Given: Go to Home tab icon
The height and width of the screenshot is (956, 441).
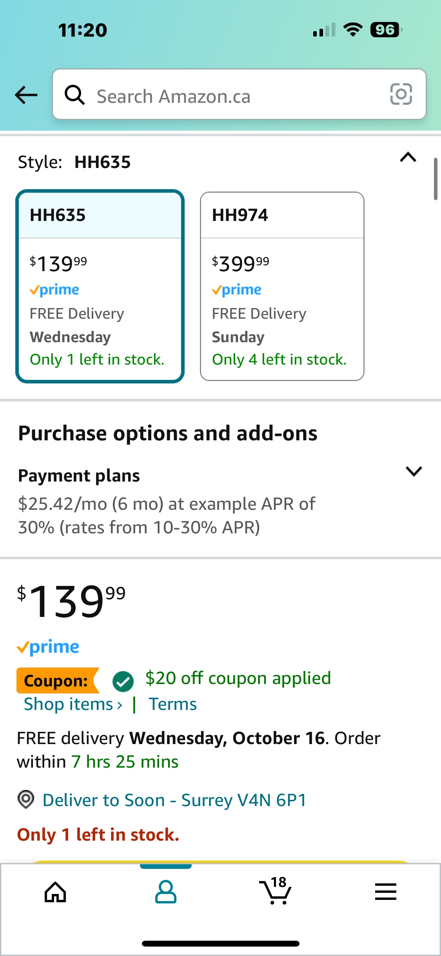Looking at the screenshot, I should (x=55, y=892).
